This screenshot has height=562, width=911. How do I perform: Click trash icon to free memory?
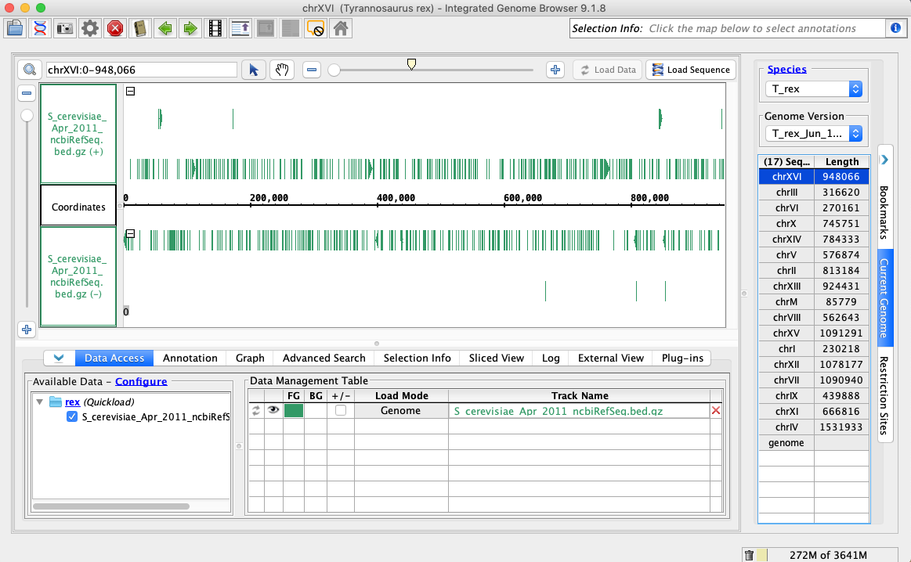pyautogui.click(x=750, y=556)
